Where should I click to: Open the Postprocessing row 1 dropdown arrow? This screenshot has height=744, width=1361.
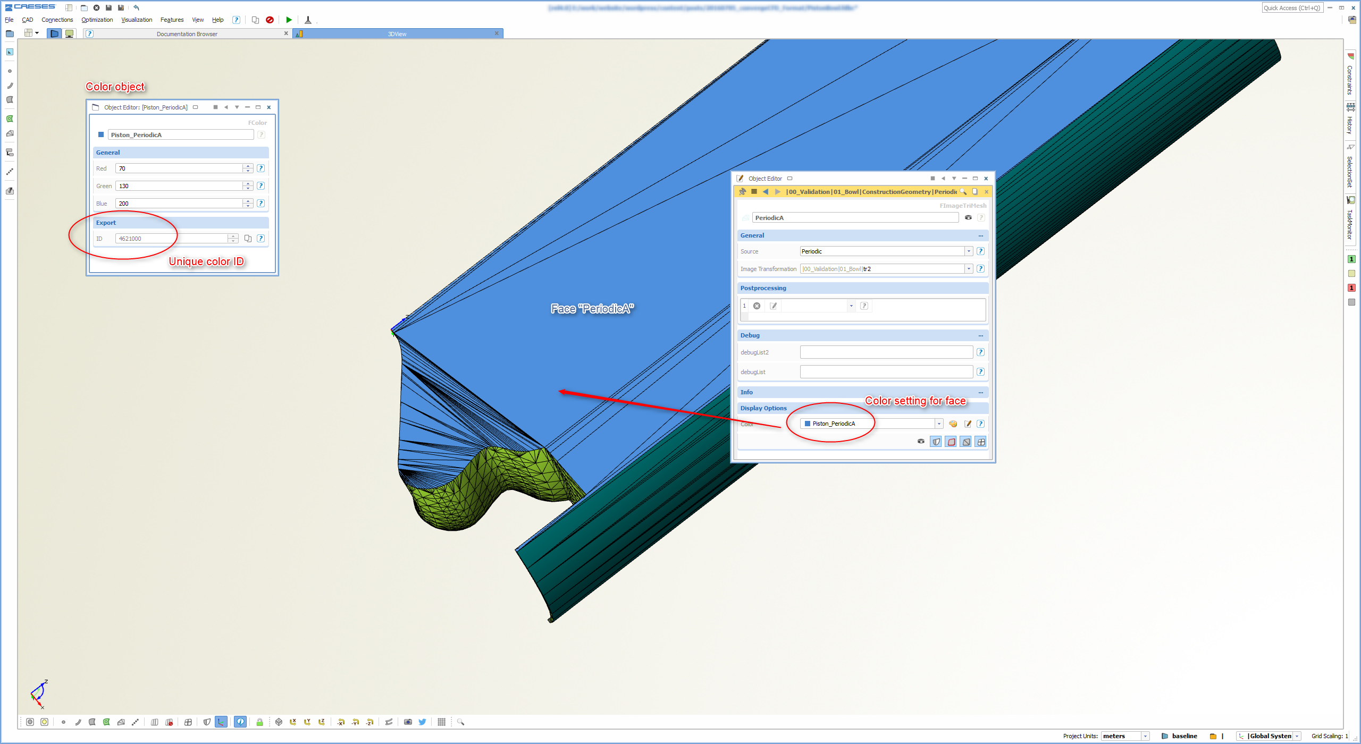coord(851,306)
